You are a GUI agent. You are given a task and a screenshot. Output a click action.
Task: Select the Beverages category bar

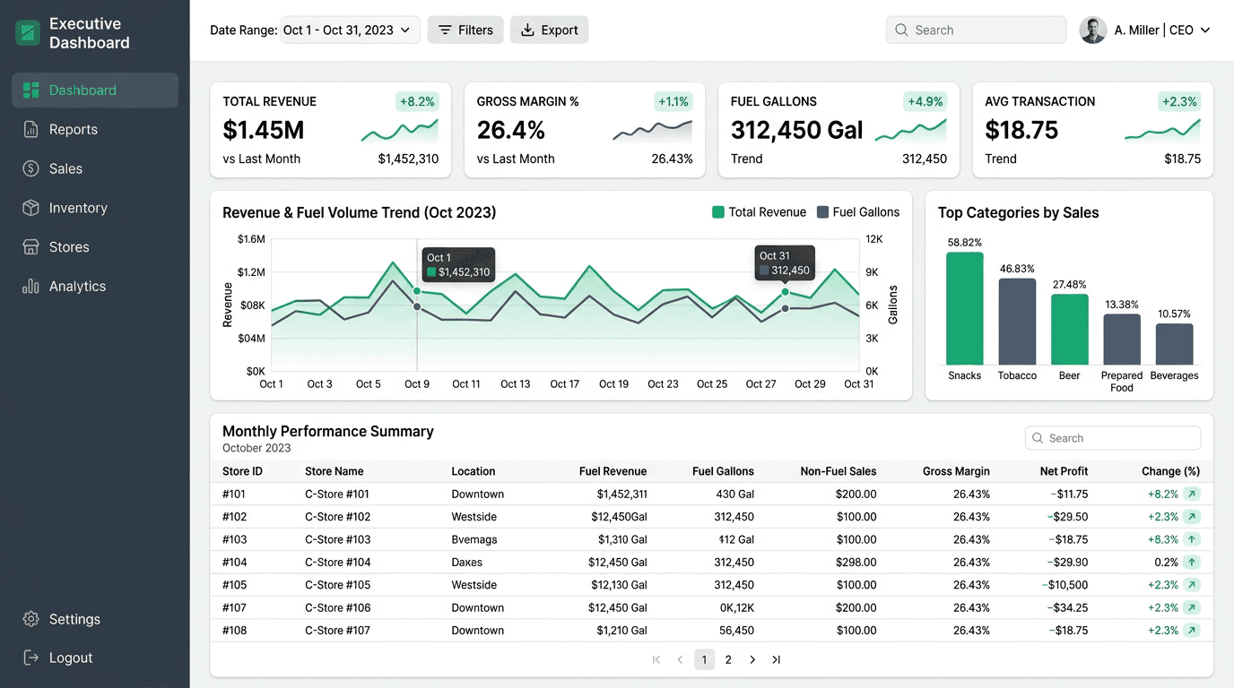[1175, 344]
